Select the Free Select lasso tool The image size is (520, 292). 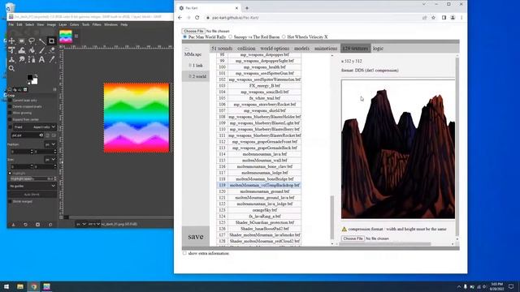point(32,41)
